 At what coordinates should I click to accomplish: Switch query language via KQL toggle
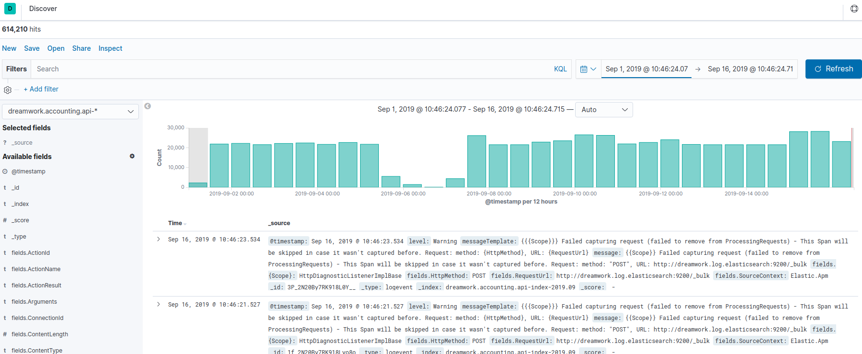(x=560, y=69)
